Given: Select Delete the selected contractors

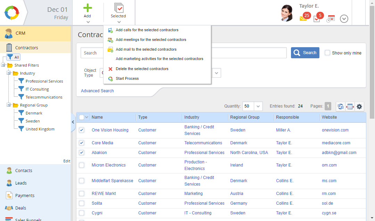Looking at the screenshot, I should point(142,69).
